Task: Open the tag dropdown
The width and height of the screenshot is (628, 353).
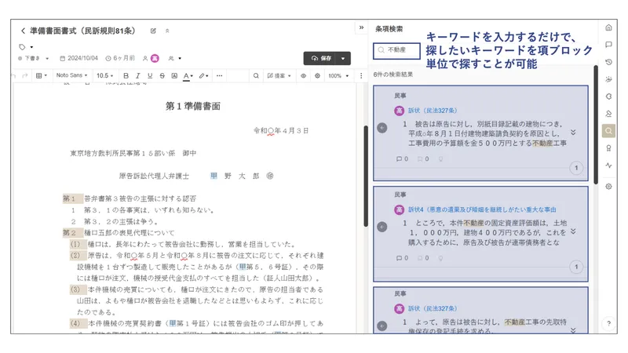Action: pyautogui.click(x=26, y=47)
